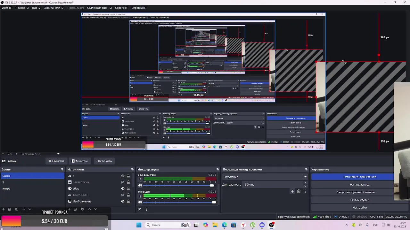Remove transition with trash icon
410x230 pixels.
pos(299,191)
